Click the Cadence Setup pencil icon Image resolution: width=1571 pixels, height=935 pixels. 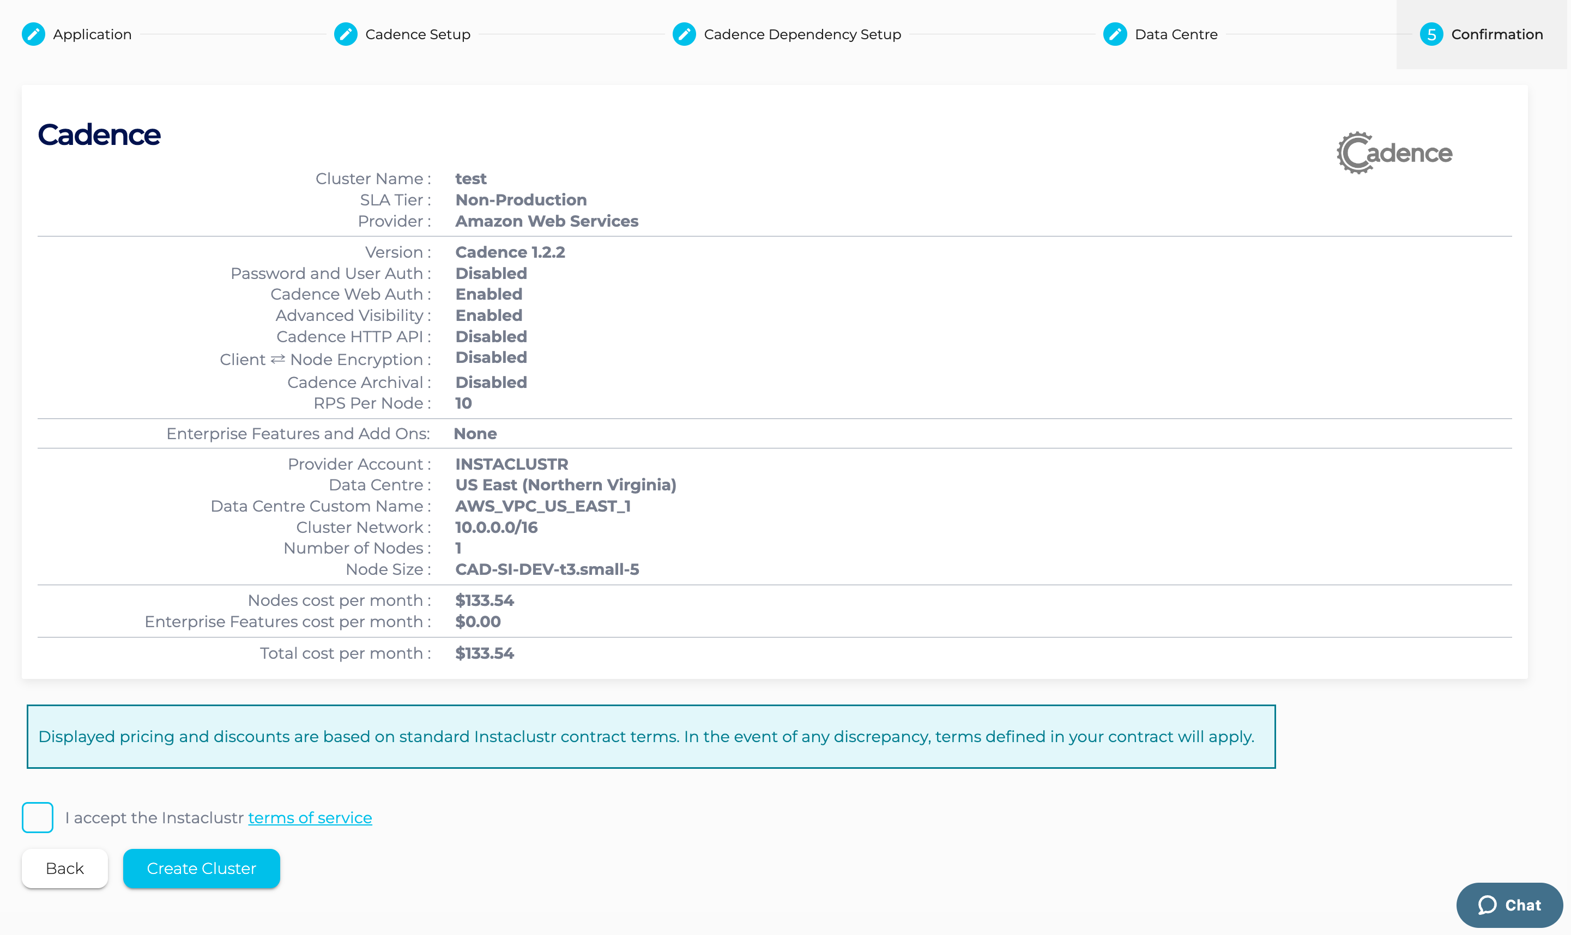346,34
